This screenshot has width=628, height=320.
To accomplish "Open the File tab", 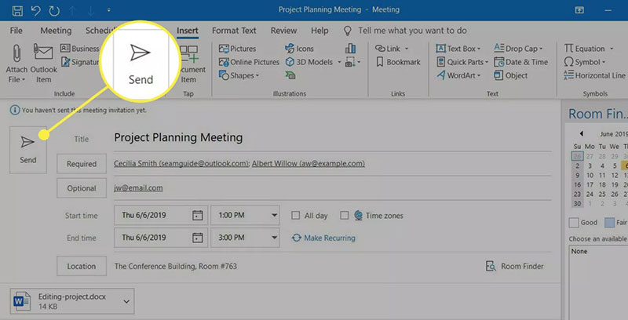I will coord(16,31).
